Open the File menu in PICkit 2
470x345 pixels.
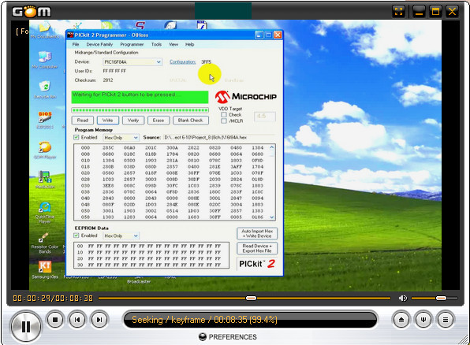pyautogui.click(x=76, y=44)
